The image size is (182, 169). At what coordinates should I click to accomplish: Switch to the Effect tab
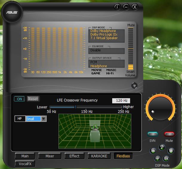[x=74, y=156]
